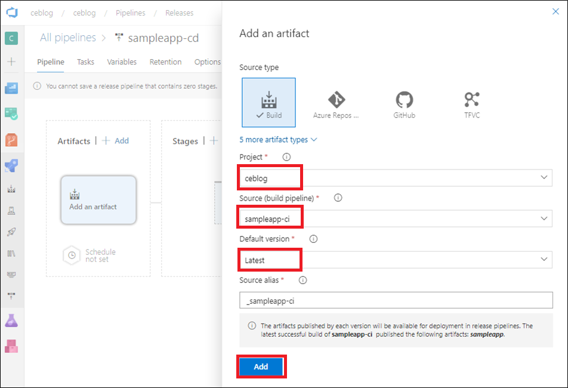
Task: Switch to the Pipeline tab
Action: 51,62
